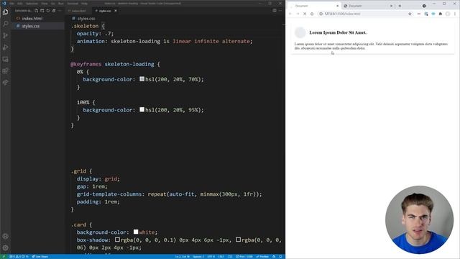Split the editor right

[x=275, y=11]
